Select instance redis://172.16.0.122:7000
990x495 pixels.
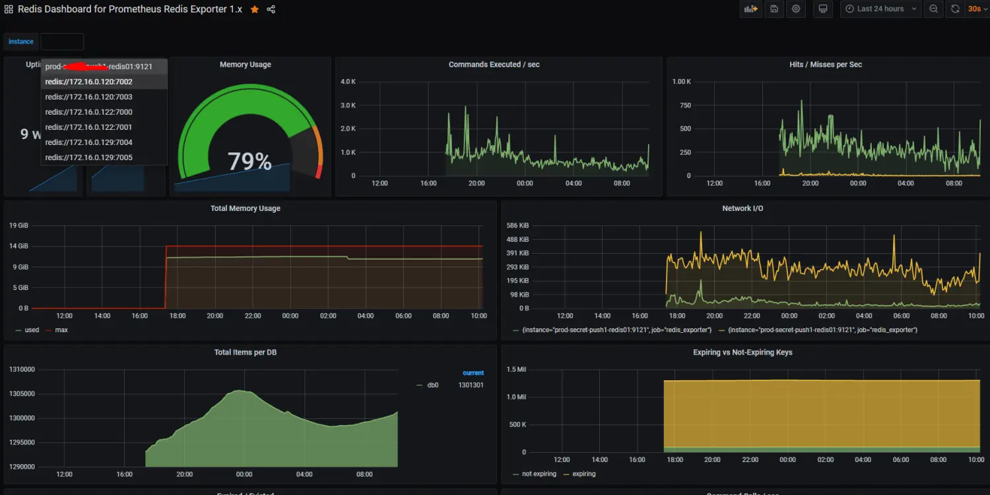pyautogui.click(x=104, y=112)
